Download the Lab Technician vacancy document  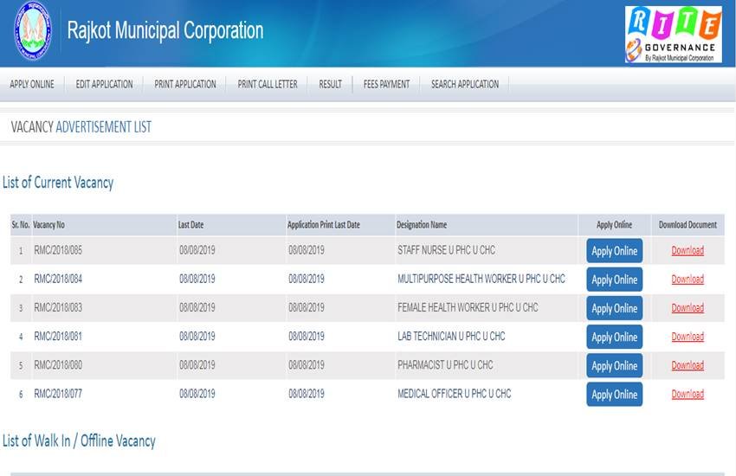coord(688,337)
